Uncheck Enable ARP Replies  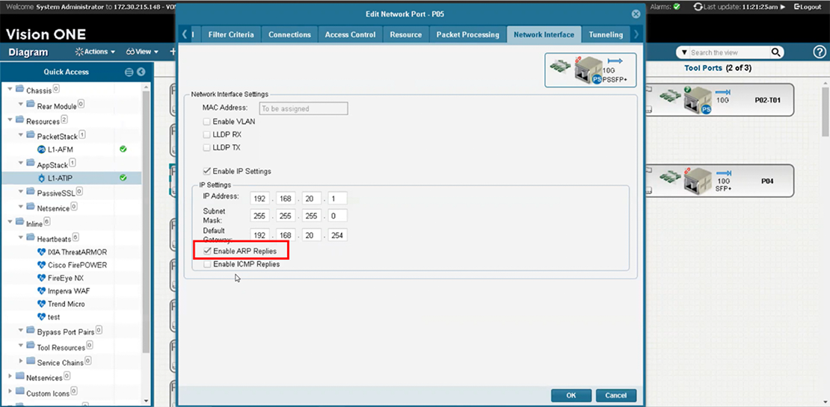(x=207, y=252)
